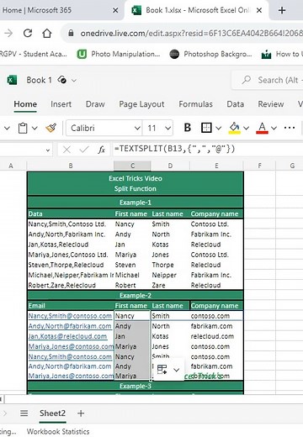Screen dimensions: 303x437
Task: Select column E header
Action: pos(216,166)
